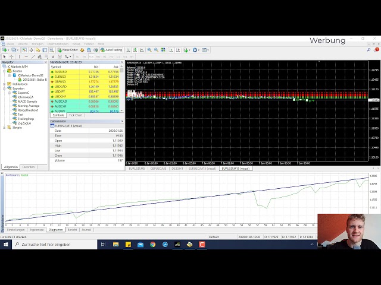The image size is (381, 285).
Task: Switch to the Tick Chart tab
Action: pyautogui.click(x=76, y=115)
